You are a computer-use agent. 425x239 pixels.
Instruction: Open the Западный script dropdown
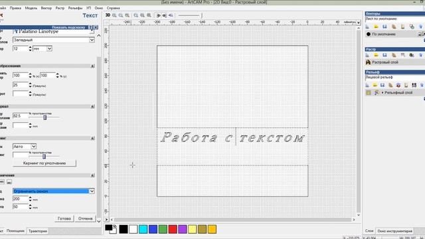click(92, 40)
